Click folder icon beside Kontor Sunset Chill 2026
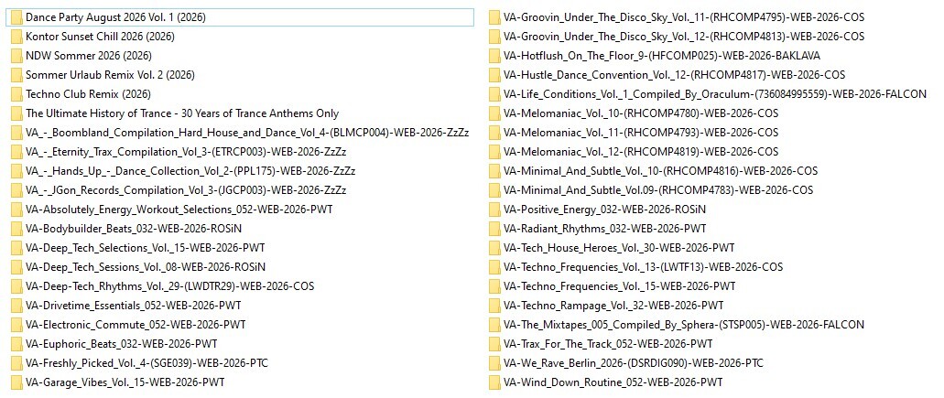Screen dimensions: 944x398 16,37
